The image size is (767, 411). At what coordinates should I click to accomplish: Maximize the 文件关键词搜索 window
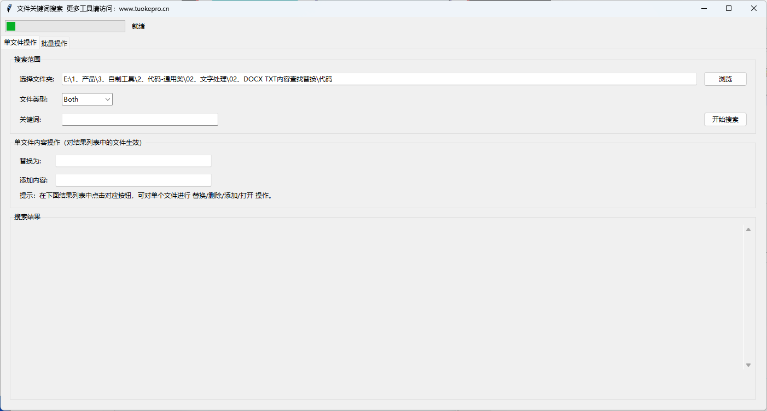tap(729, 8)
